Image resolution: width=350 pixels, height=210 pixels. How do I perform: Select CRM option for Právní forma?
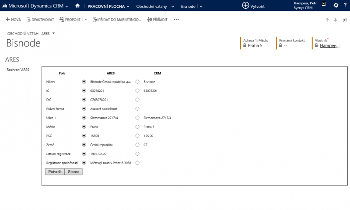(x=137, y=108)
